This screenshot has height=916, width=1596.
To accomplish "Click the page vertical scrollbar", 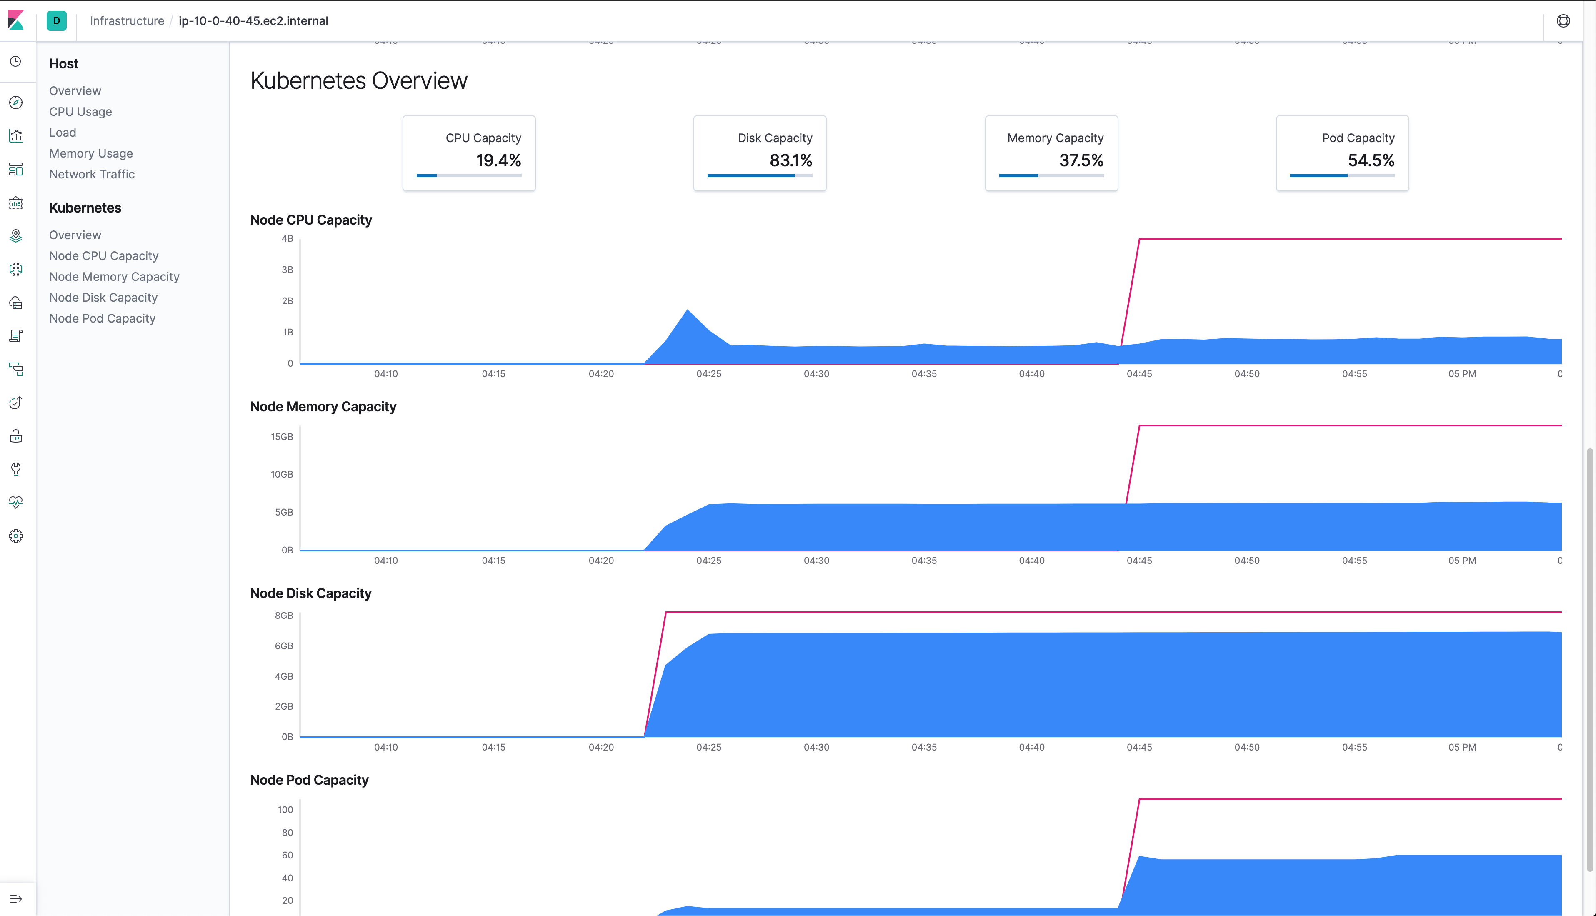I will pos(1590,659).
